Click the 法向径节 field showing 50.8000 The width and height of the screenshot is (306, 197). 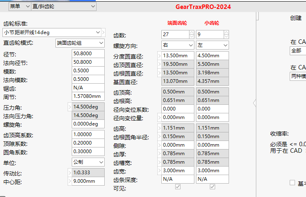click(x=88, y=62)
